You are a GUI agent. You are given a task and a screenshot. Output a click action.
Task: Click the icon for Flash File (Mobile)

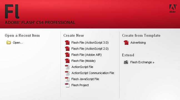[67, 61]
